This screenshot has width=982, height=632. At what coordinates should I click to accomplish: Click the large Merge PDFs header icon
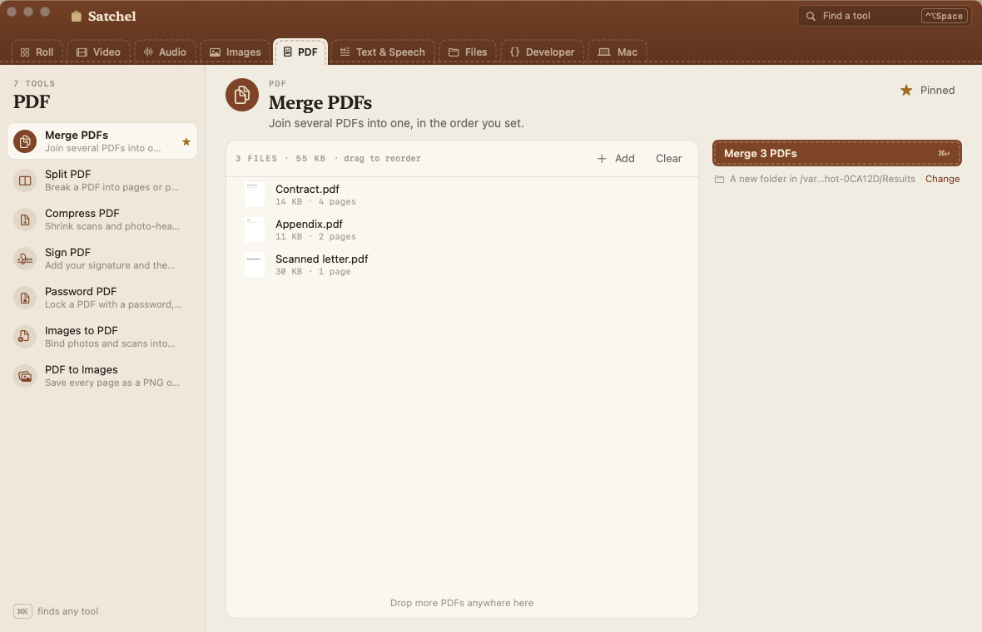(x=242, y=95)
